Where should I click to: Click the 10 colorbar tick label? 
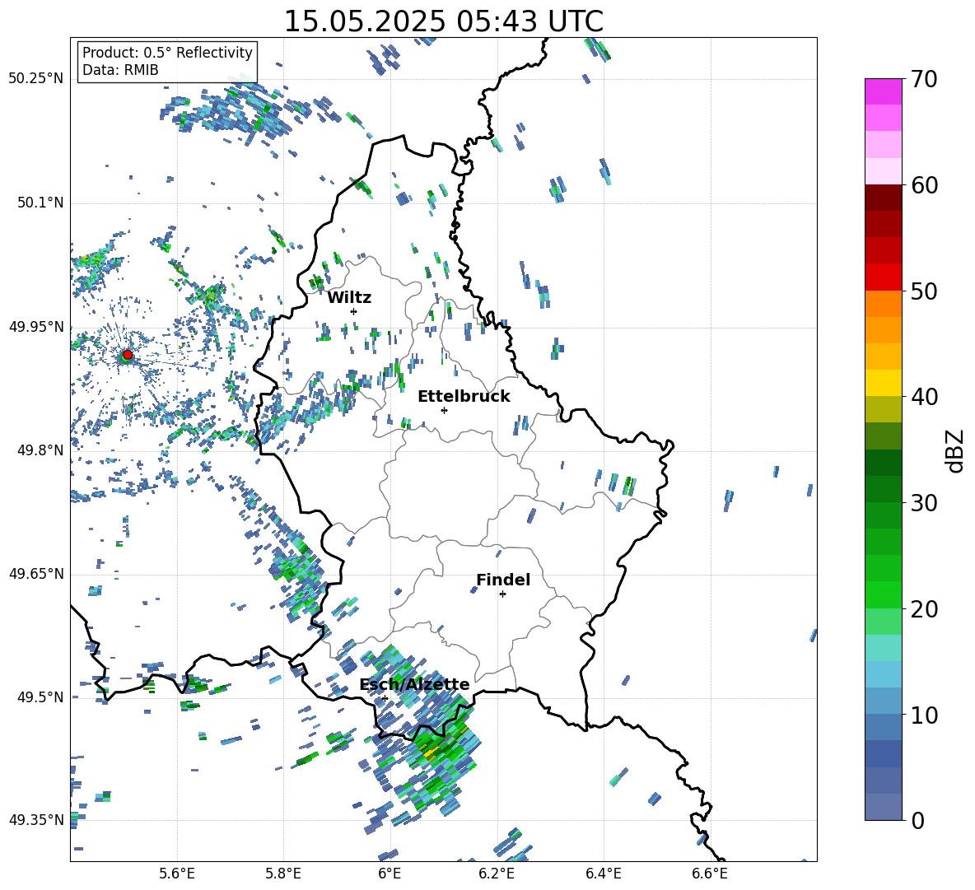(924, 715)
